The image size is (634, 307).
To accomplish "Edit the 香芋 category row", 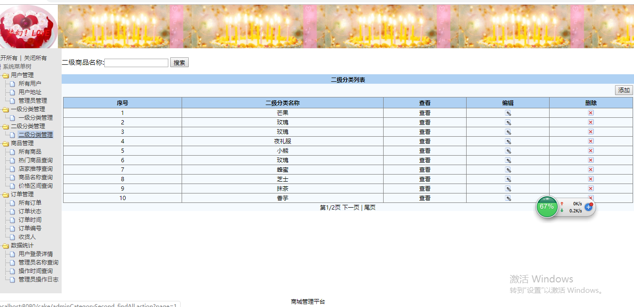I will [508, 198].
